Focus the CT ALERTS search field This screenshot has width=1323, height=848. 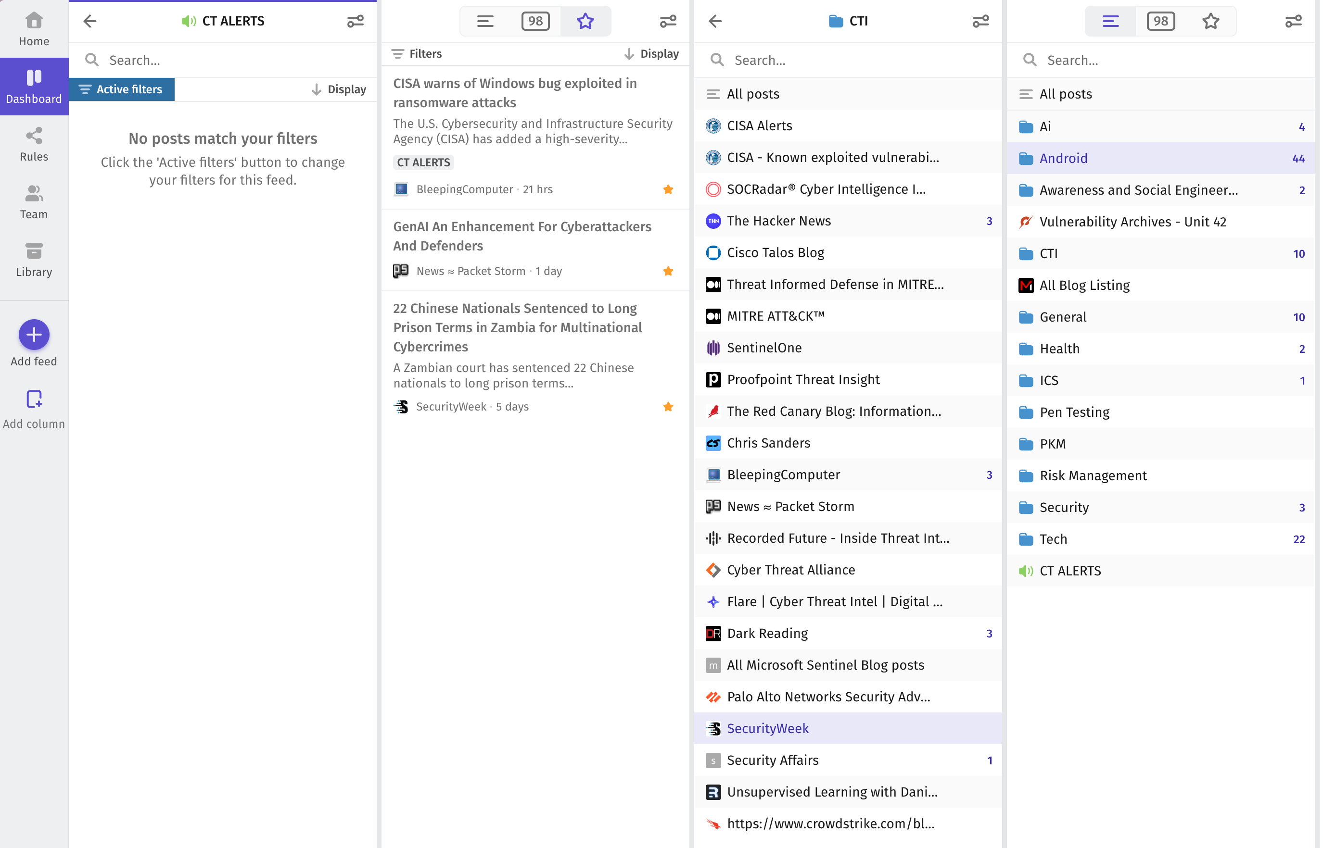pyautogui.click(x=223, y=60)
